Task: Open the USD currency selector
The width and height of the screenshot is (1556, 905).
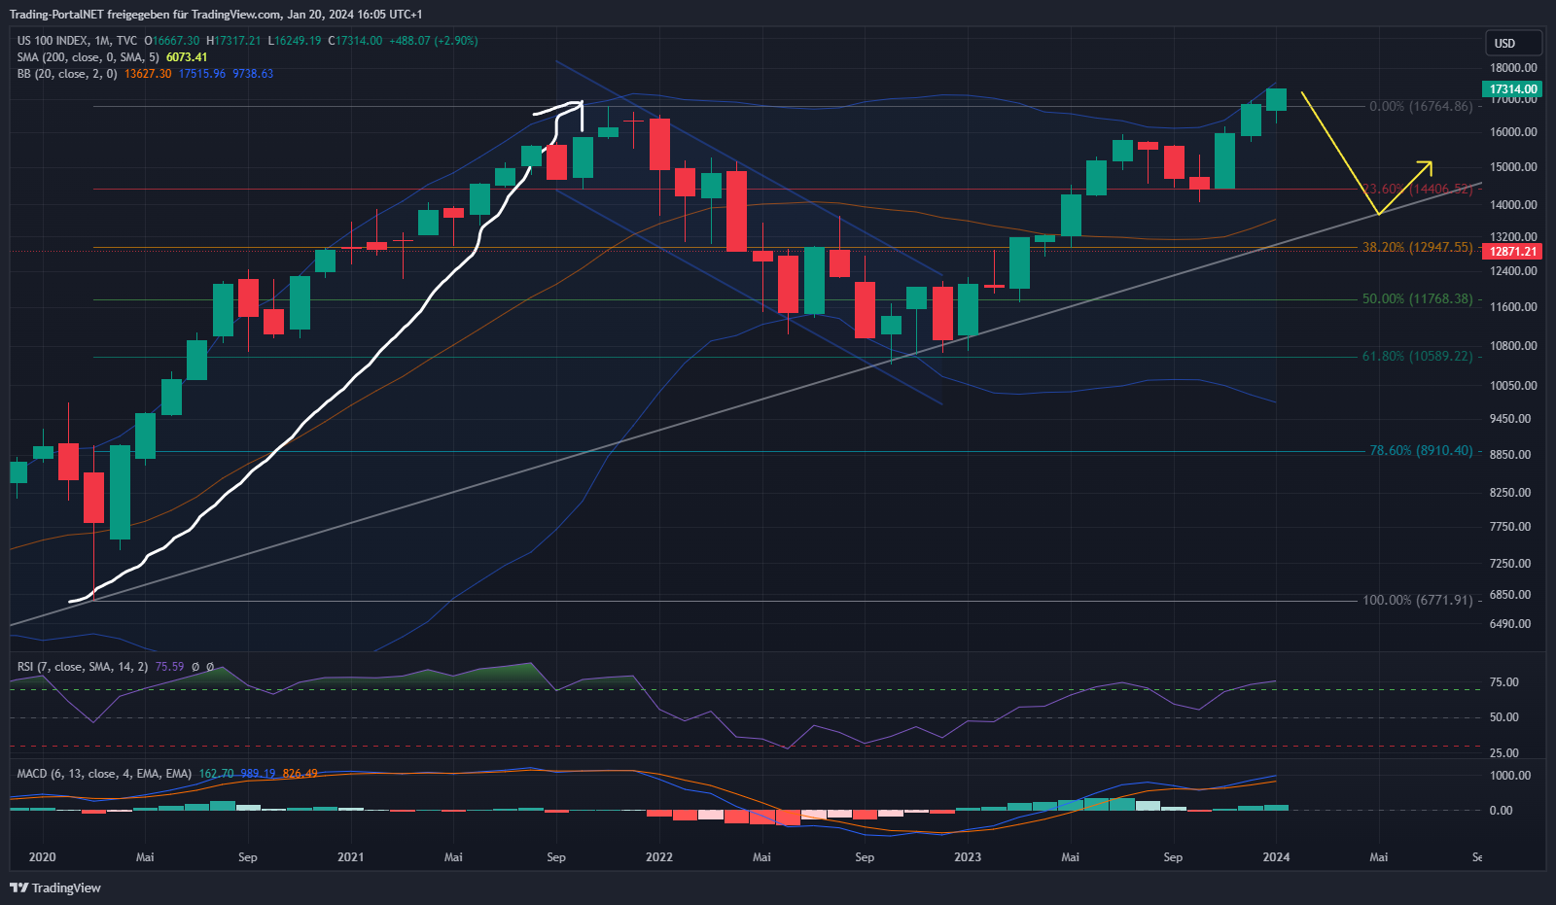Action: pos(1512,43)
